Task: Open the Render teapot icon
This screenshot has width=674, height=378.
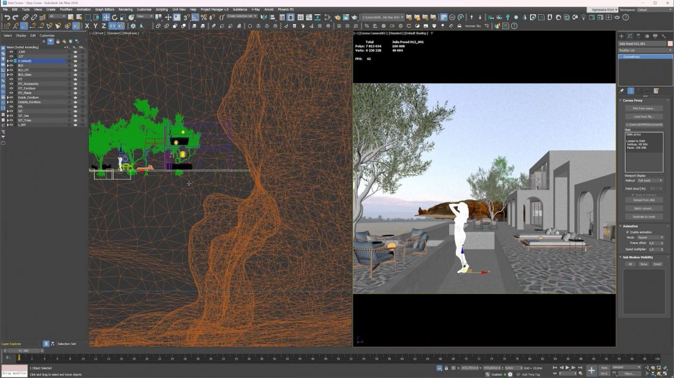Action: [354, 17]
